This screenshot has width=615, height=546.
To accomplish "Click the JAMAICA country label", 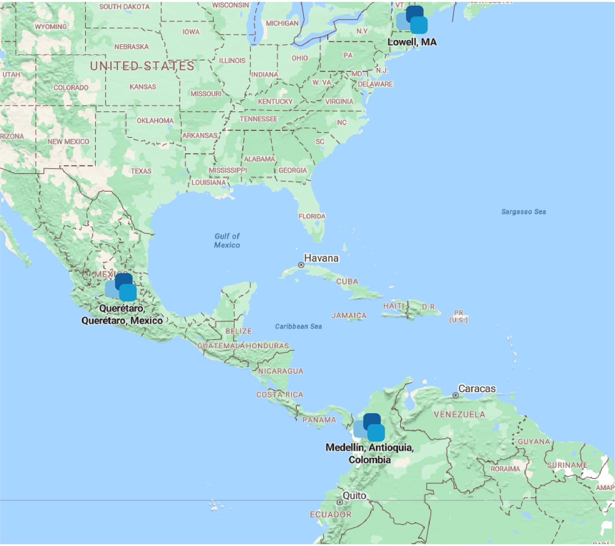I will (349, 315).
